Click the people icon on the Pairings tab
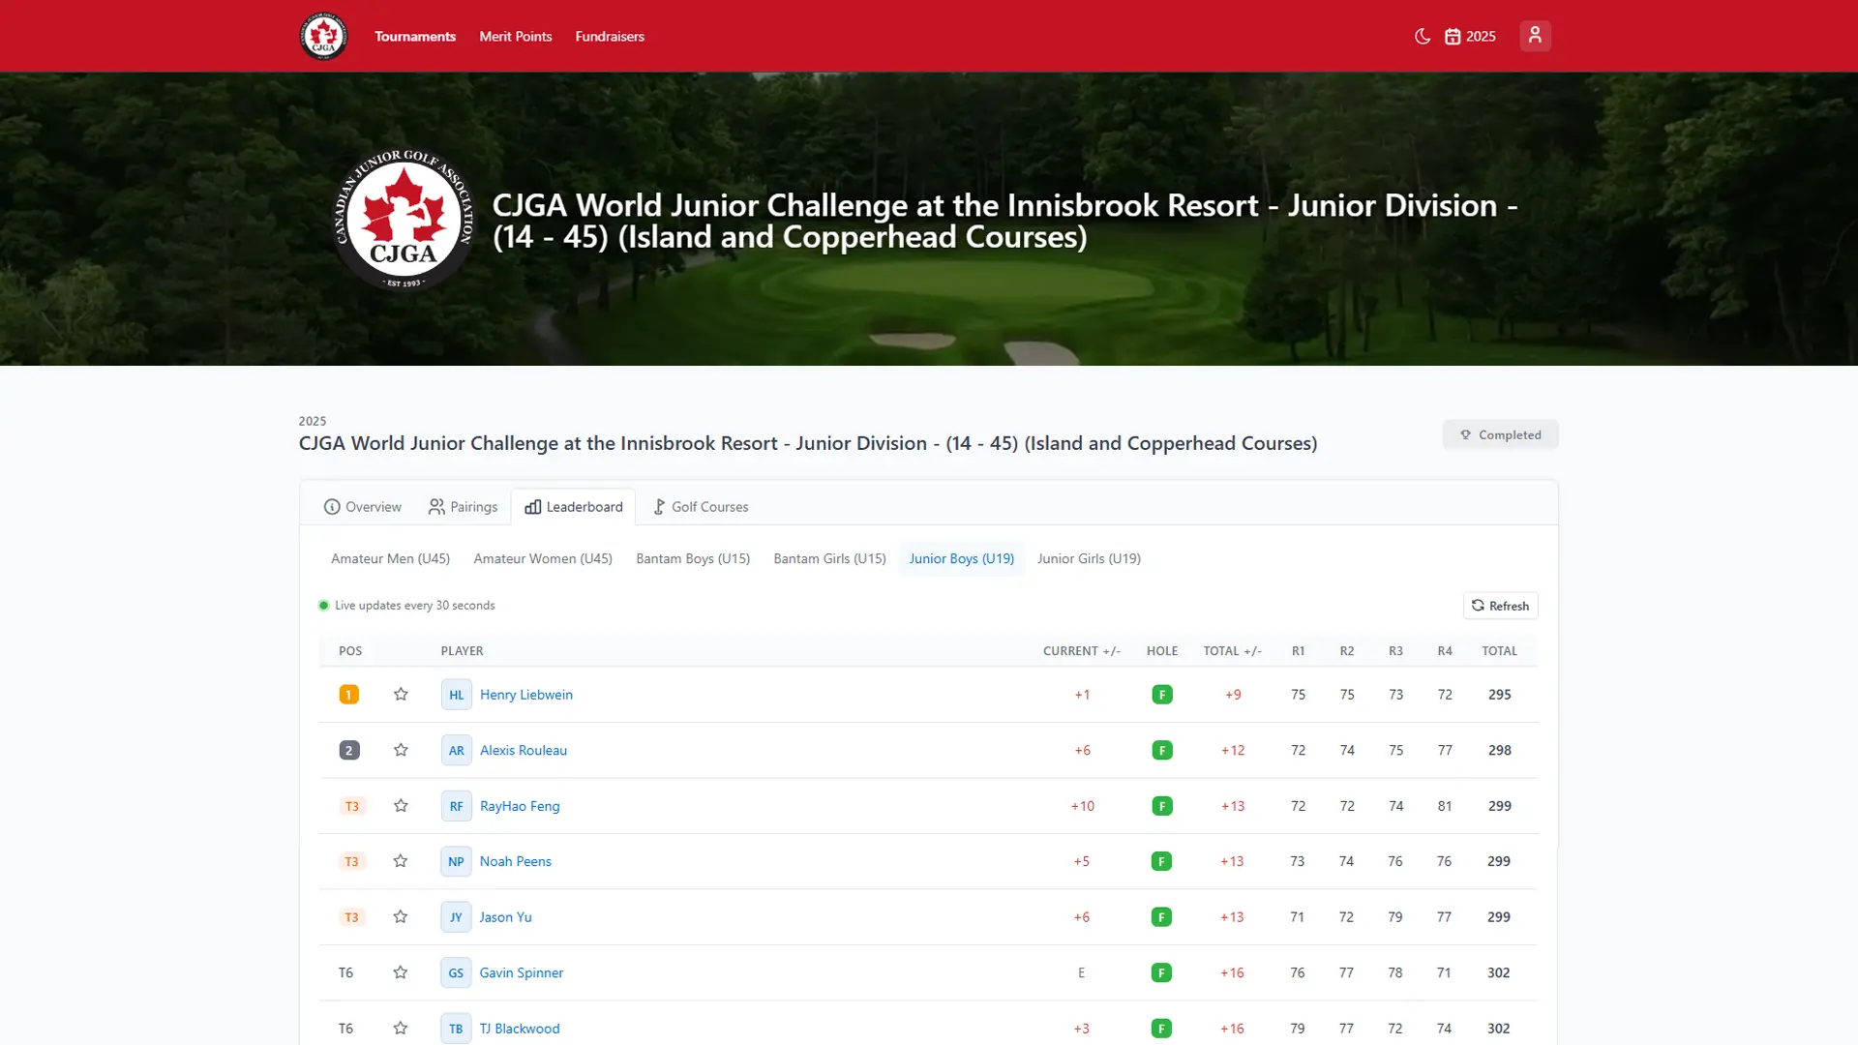Image resolution: width=1858 pixels, height=1045 pixels. [437, 506]
